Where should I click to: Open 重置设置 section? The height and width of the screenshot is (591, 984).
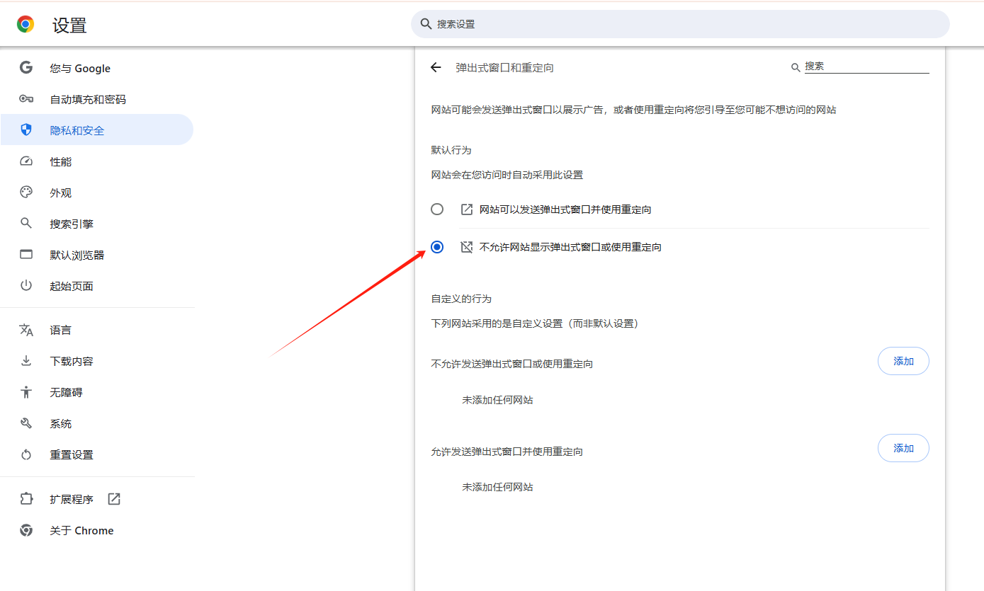pos(97,455)
